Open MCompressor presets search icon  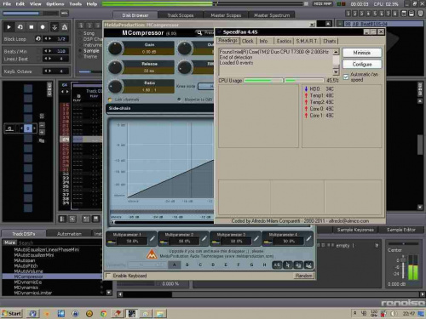[x=199, y=33]
